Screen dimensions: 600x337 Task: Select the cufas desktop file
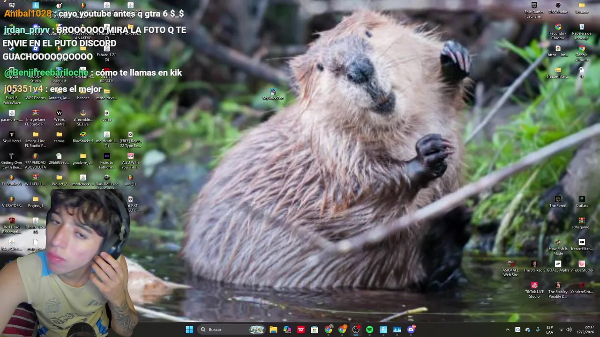[106, 115]
